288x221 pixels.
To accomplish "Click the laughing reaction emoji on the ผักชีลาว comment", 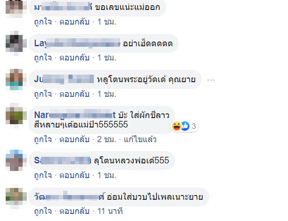I will pyautogui.click(x=176, y=126).
